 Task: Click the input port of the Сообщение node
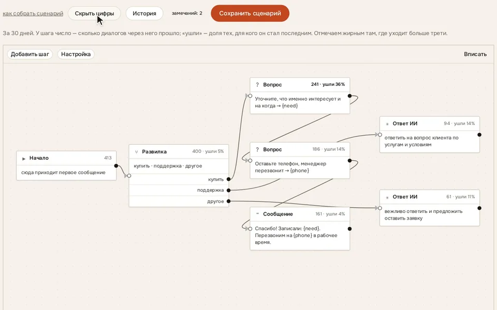(x=250, y=229)
